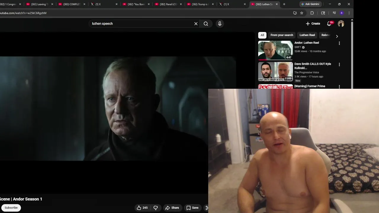
Task: Open options menu for Dave Smith video
Action: (339, 64)
